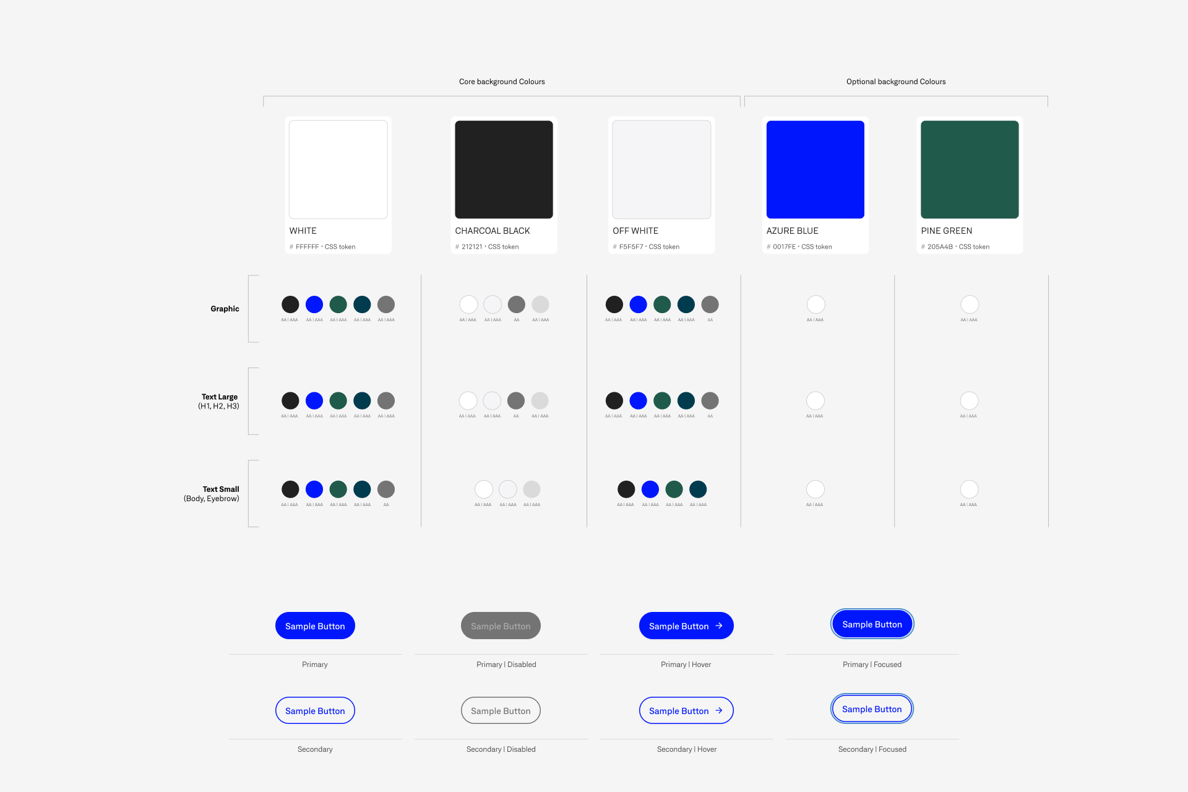Viewport: 1188px width, 792px height.
Task: Pick pine green dot in White column Graphic row
Action: [x=338, y=304]
